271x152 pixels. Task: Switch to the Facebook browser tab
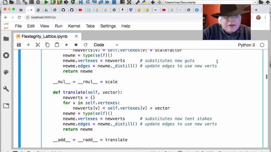[x=197, y=10]
